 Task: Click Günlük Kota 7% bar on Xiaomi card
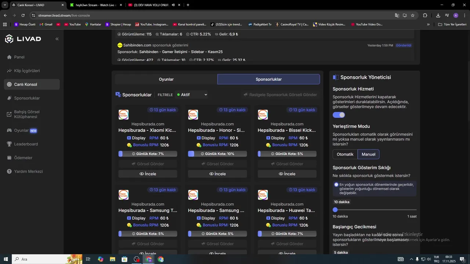pyautogui.click(x=148, y=154)
